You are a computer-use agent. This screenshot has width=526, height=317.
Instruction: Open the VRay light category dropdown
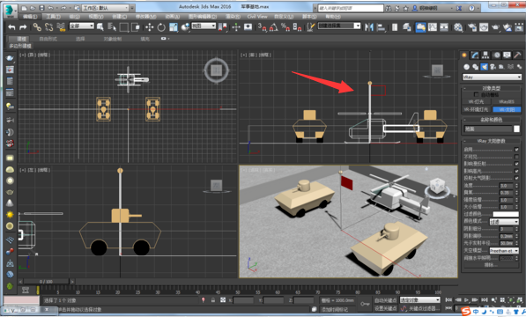point(492,77)
